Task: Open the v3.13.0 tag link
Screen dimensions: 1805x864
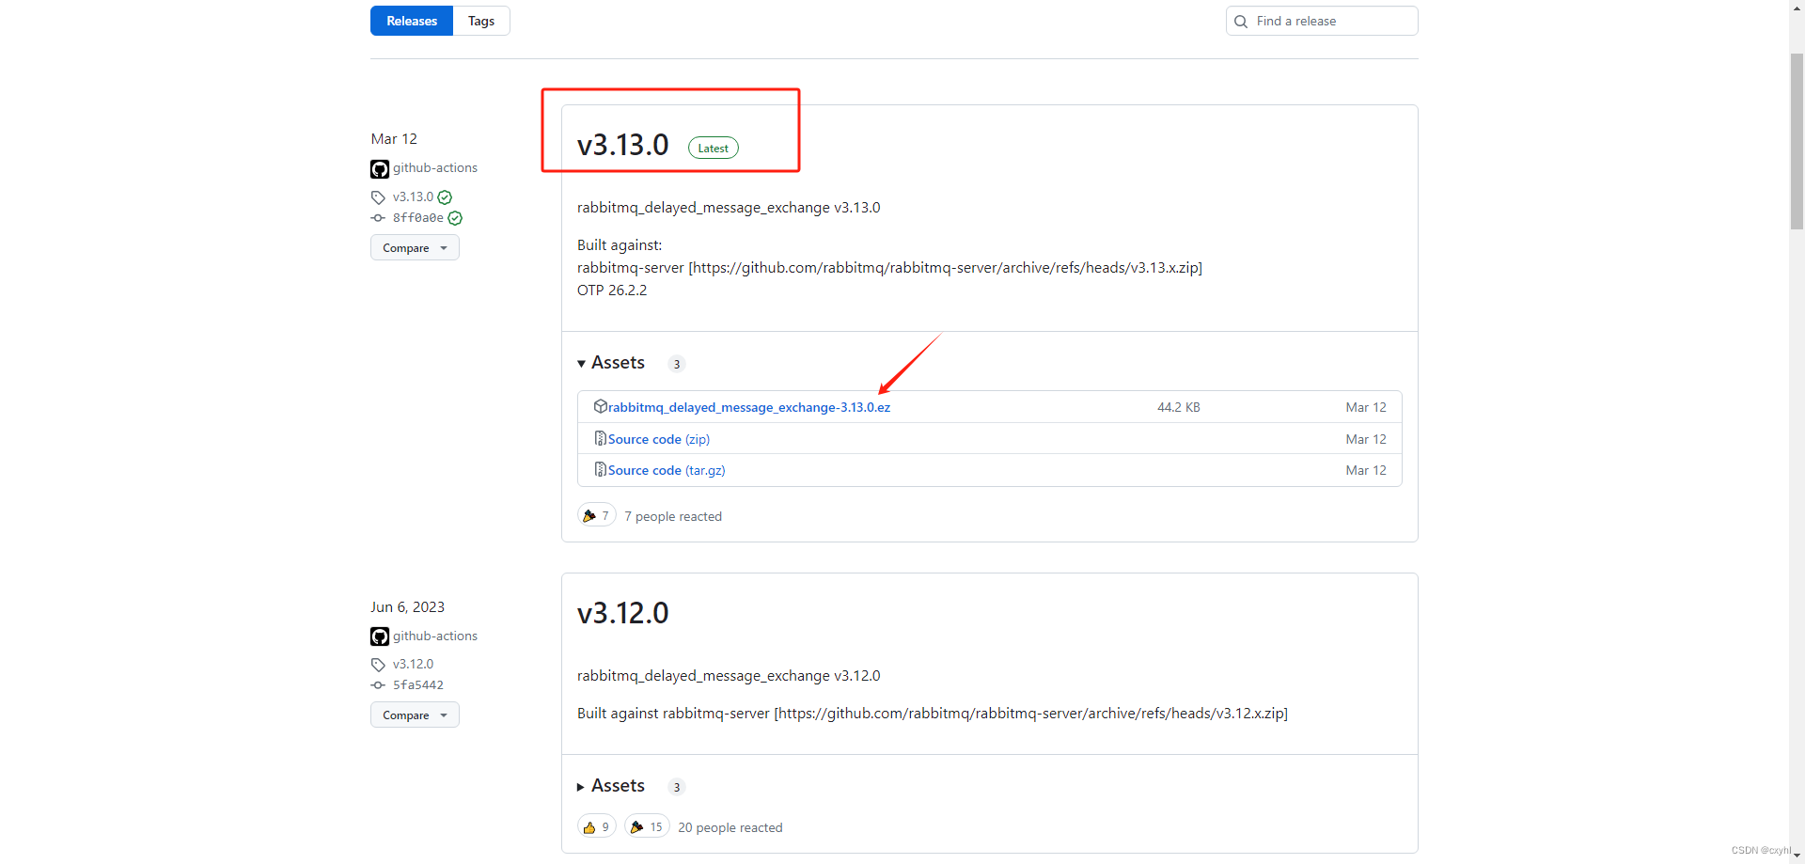Action: coord(413,196)
